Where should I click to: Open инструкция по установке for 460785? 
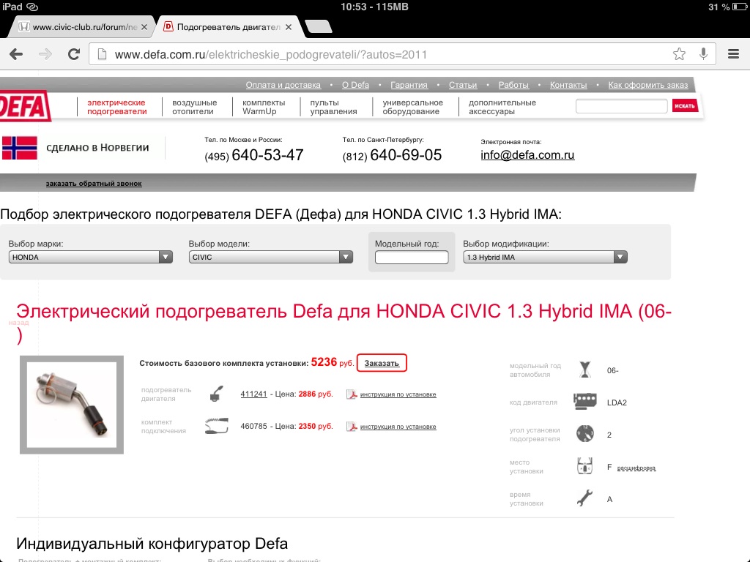tap(398, 427)
